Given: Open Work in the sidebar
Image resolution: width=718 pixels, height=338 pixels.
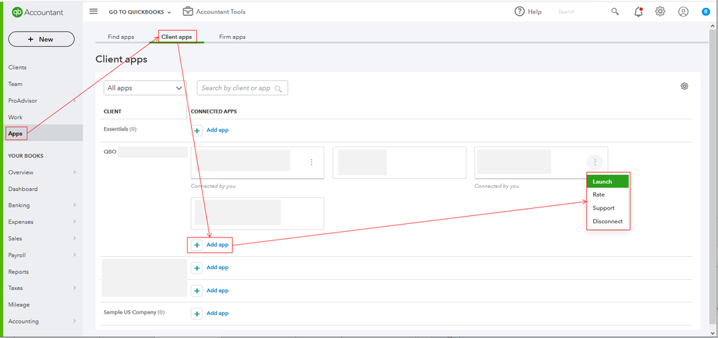Looking at the screenshot, I should [16, 118].
